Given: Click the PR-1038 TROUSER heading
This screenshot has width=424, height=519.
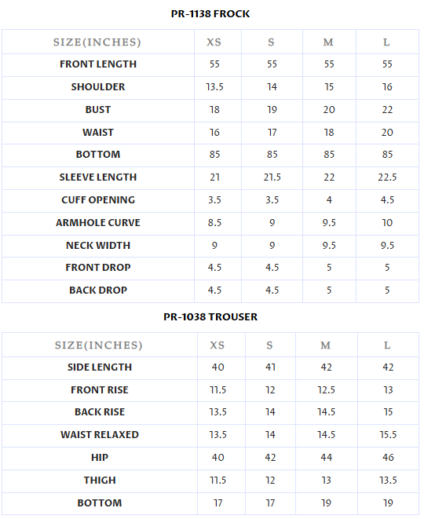Looking at the screenshot, I should click(210, 316).
